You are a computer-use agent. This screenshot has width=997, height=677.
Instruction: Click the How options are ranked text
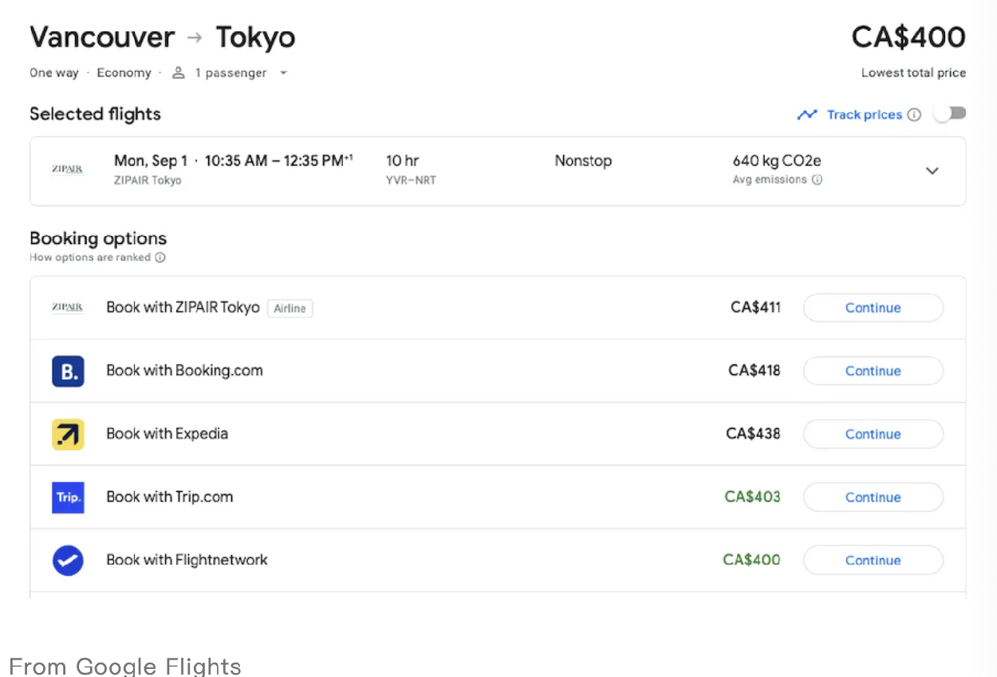(x=90, y=258)
